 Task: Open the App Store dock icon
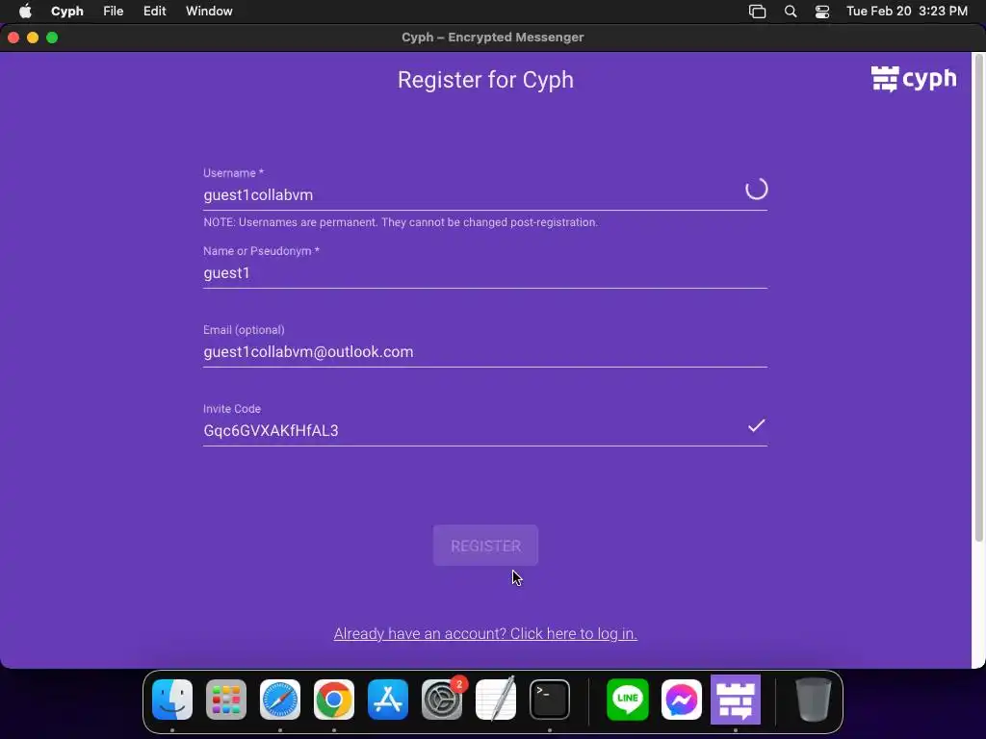(388, 700)
